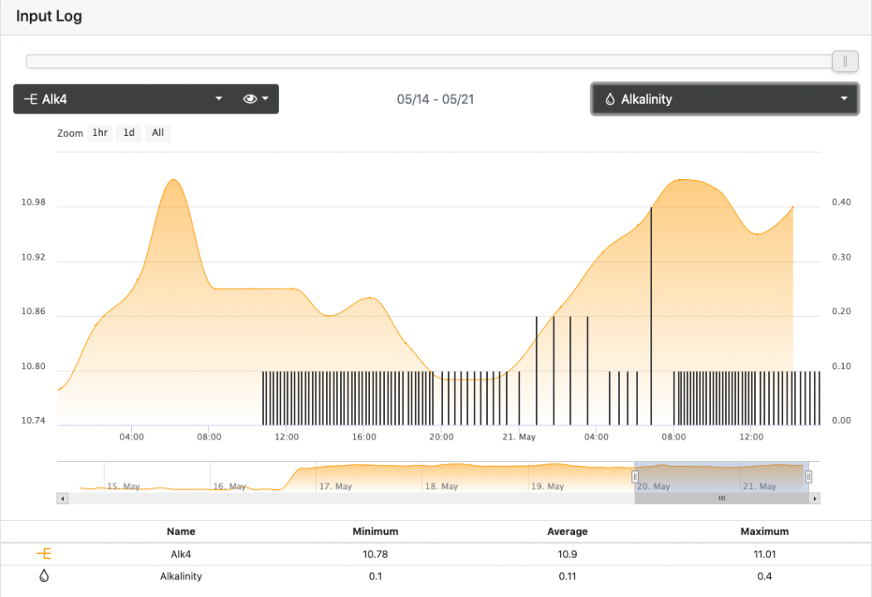The height and width of the screenshot is (597, 872).
Task: Click the left arrow of the timeline scrollbar
Action: pos(61,498)
